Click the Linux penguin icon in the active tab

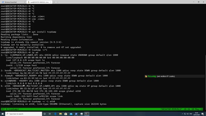coord(29,2)
